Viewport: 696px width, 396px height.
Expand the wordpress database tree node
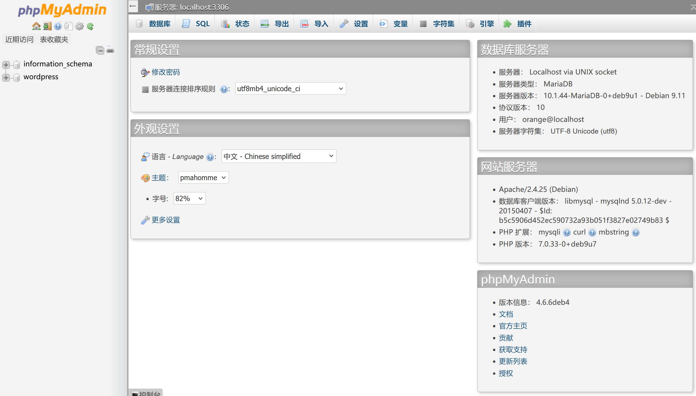[x=6, y=77]
